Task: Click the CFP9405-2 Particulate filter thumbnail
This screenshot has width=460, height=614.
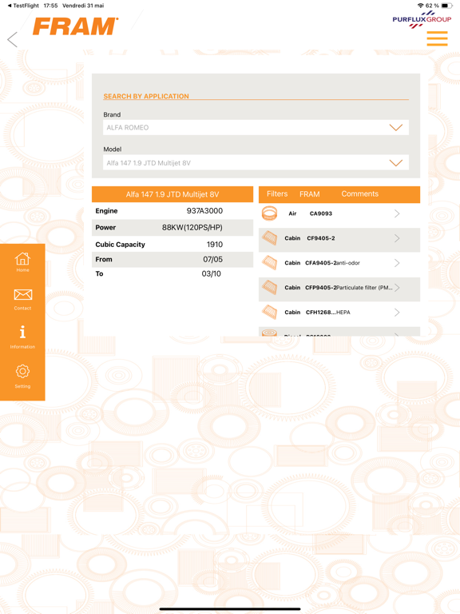Action: tap(269, 288)
